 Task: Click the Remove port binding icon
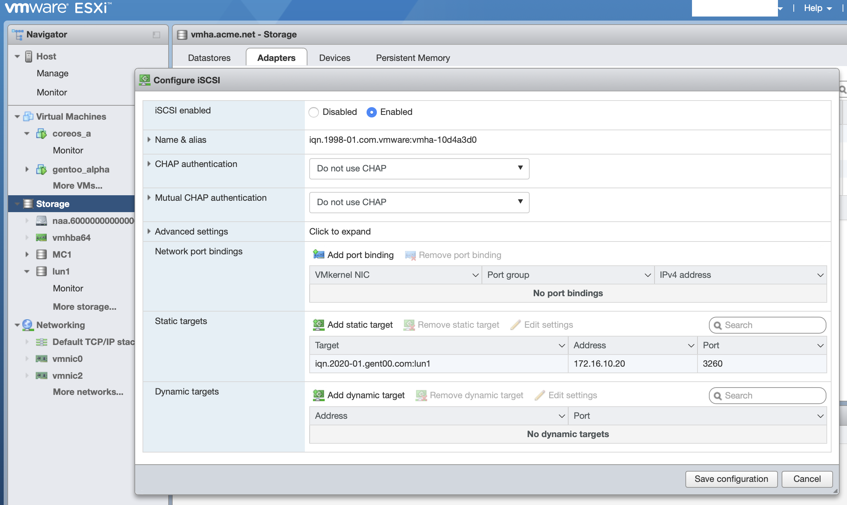click(411, 255)
